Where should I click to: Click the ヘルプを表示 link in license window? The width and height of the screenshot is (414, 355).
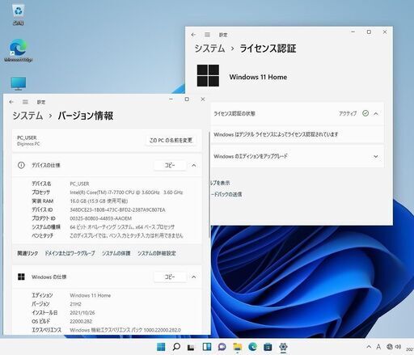220,183
